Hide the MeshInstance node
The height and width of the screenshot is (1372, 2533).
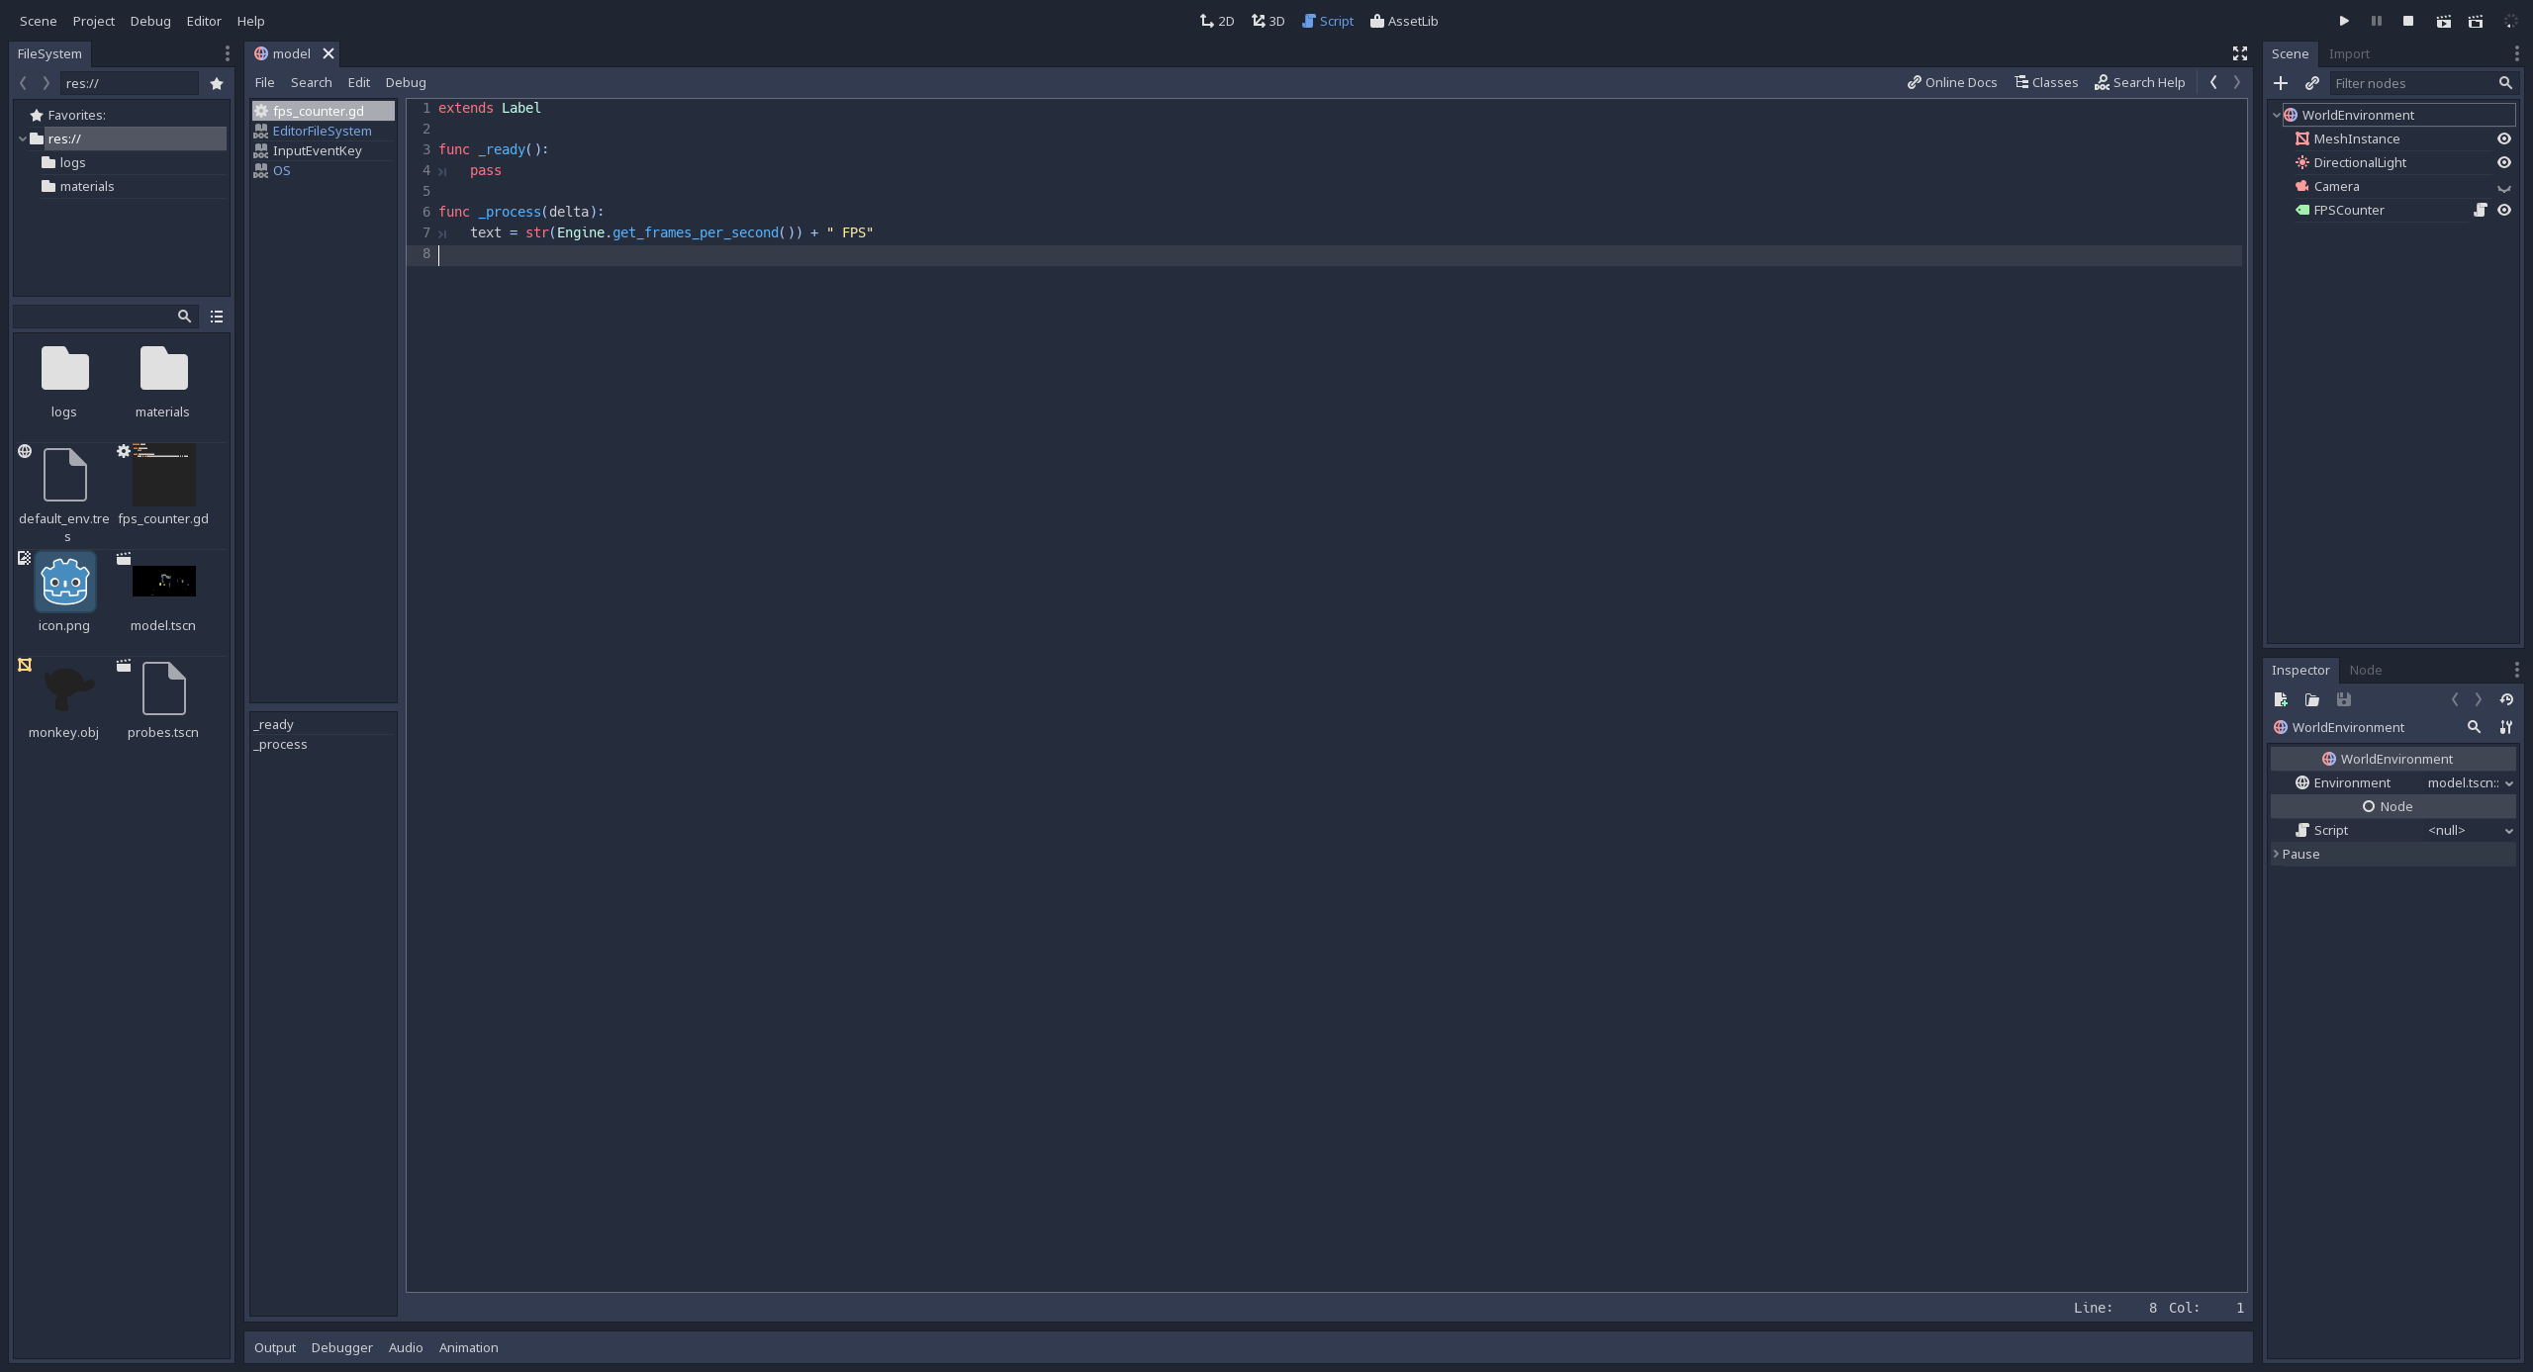click(x=2504, y=138)
